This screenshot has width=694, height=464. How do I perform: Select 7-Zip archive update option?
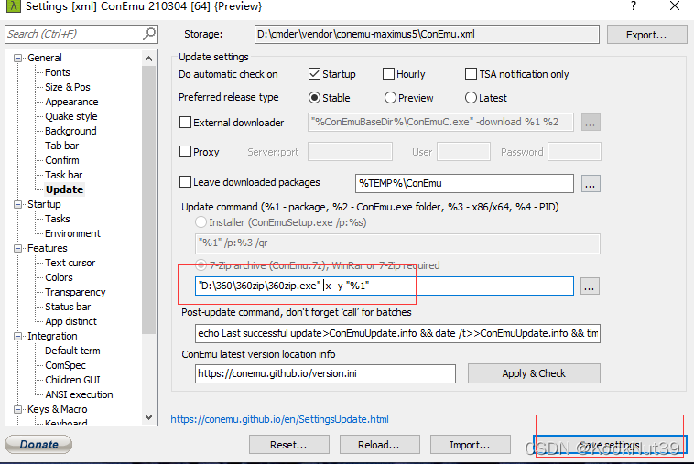coord(201,265)
